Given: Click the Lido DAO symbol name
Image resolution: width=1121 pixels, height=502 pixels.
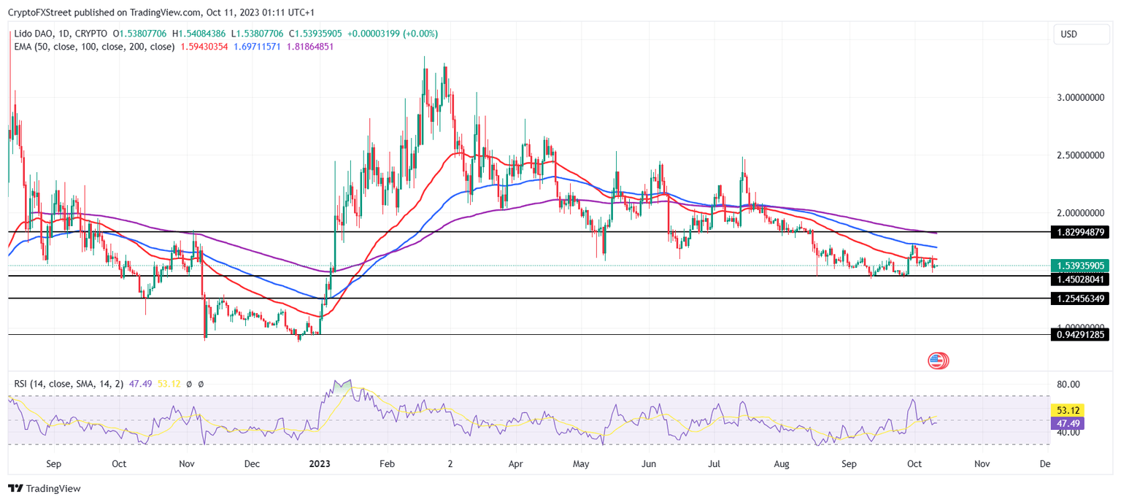Looking at the screenshot, I should (x=35, y=33).
